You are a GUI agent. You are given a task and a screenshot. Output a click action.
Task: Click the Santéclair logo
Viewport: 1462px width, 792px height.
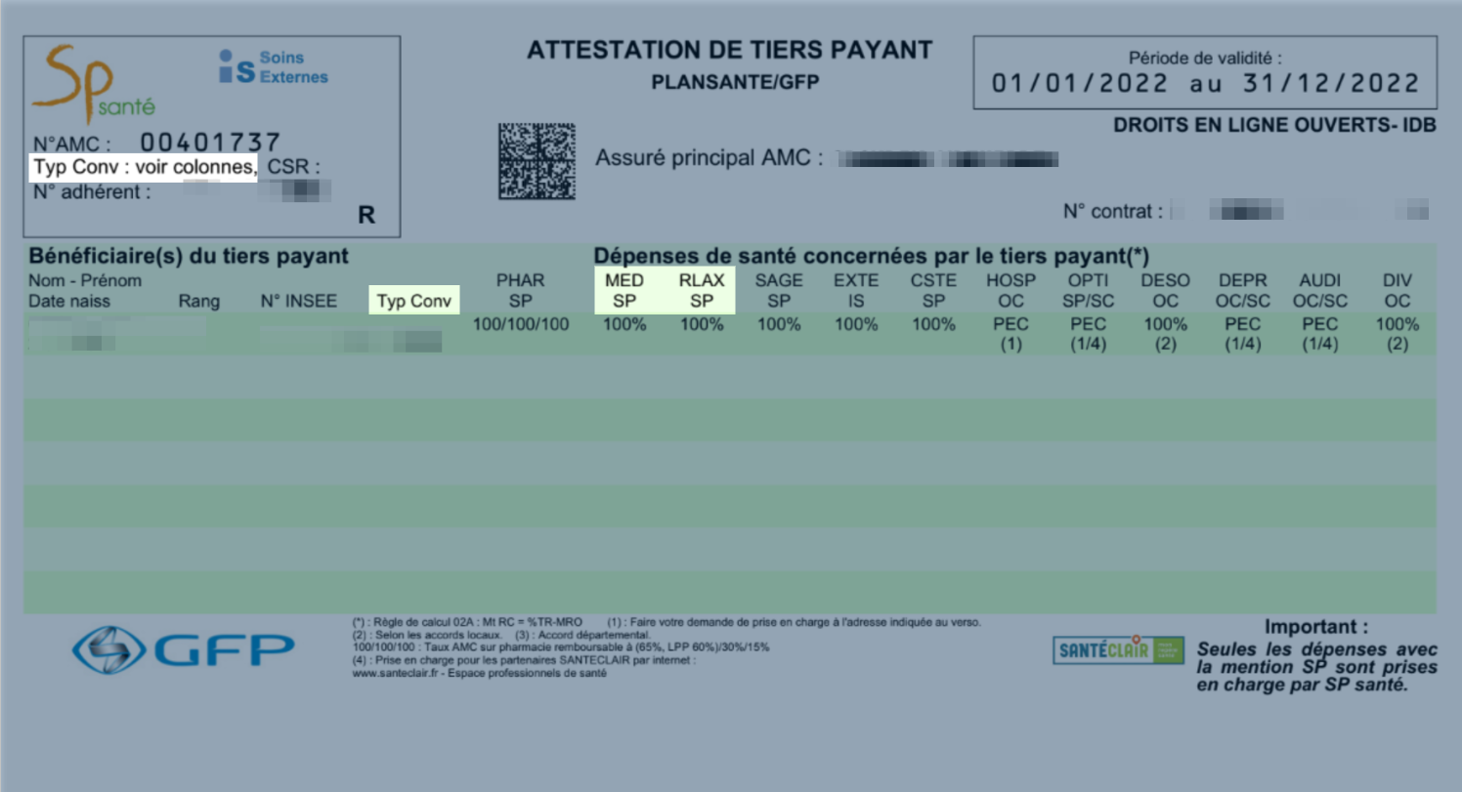tap(1118, 650)
